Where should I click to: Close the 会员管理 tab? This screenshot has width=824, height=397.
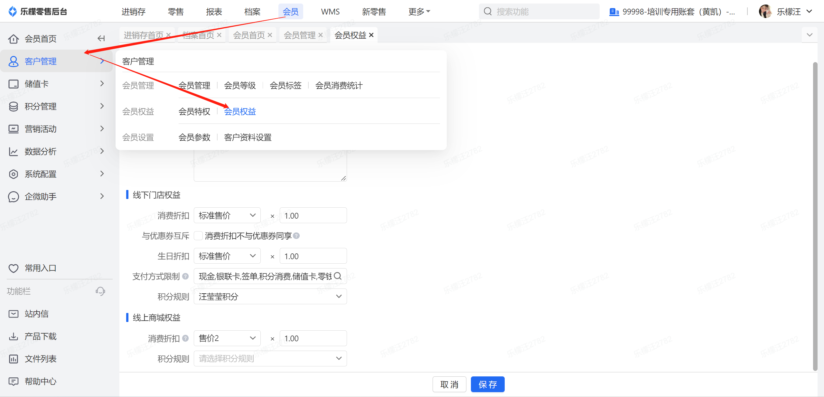click(x=321, y=35)
